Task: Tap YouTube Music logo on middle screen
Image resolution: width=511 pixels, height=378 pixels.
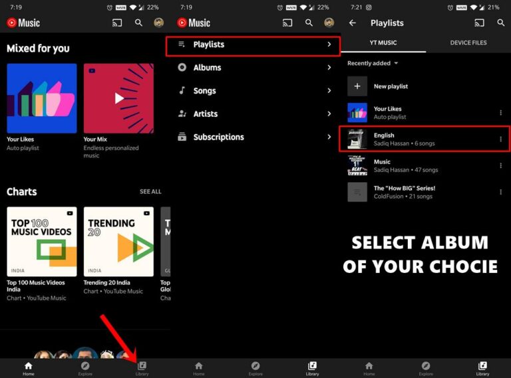Action: coord(194,23)
